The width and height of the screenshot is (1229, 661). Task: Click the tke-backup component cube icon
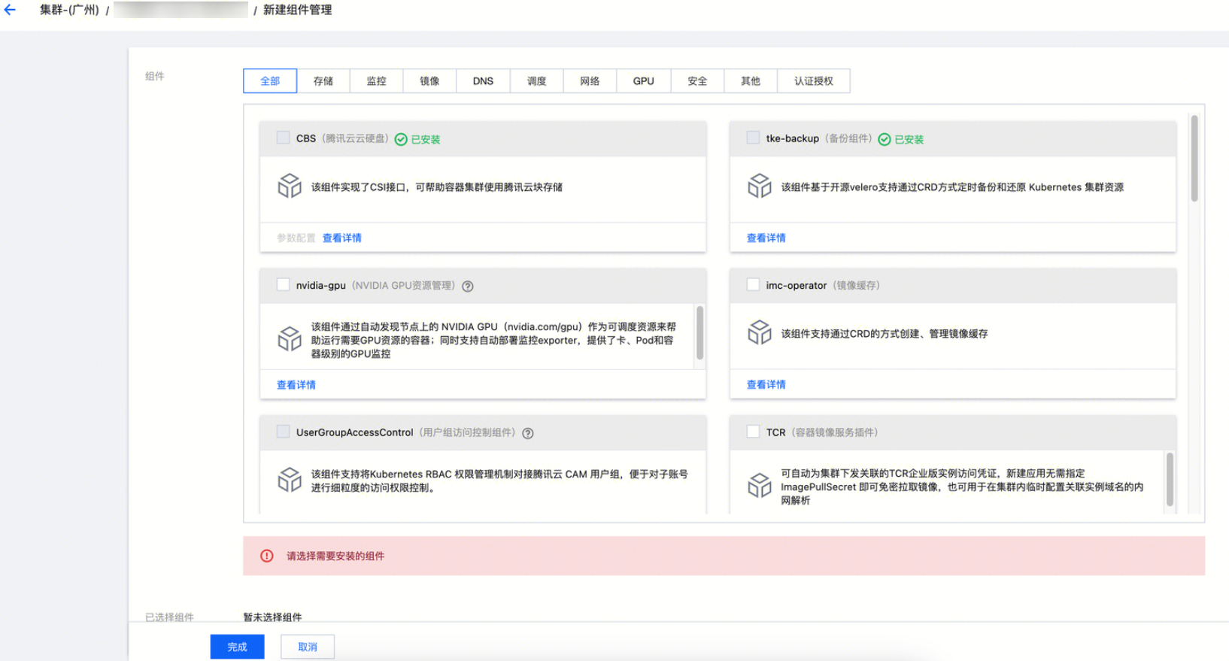[x=760, y=186]
